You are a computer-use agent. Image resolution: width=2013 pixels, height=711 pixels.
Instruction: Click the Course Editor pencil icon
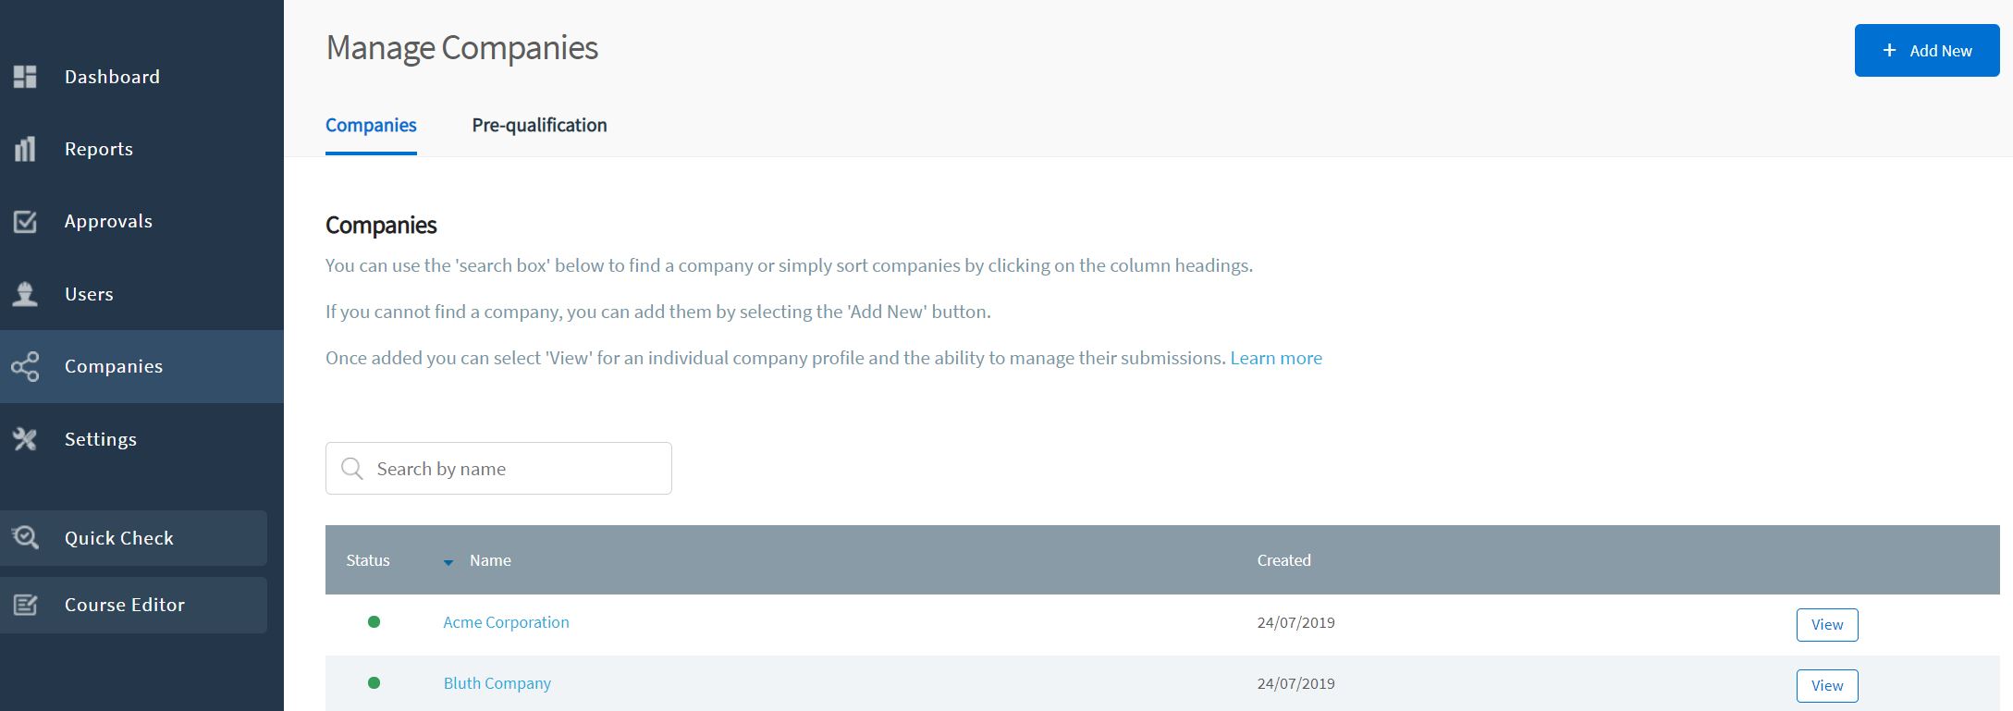pyautogui.click(x=25, y=605)
